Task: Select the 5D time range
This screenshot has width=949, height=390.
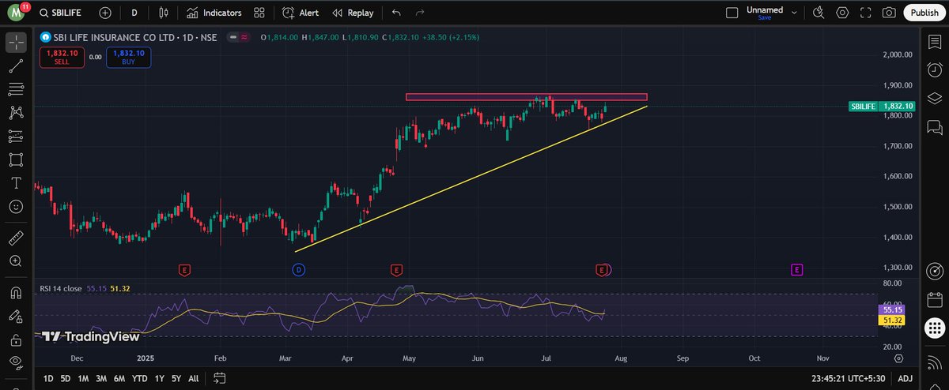Action: point(65,378)
